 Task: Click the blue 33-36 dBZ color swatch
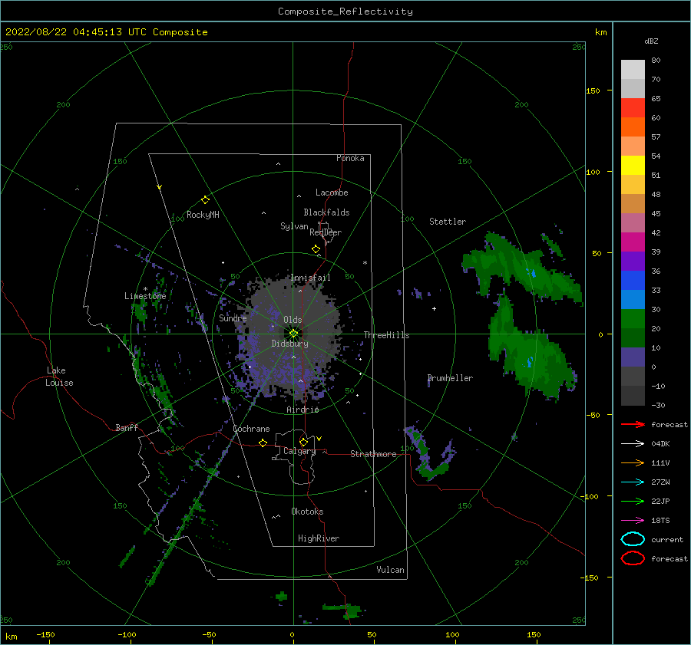click(x=633, y=281)
